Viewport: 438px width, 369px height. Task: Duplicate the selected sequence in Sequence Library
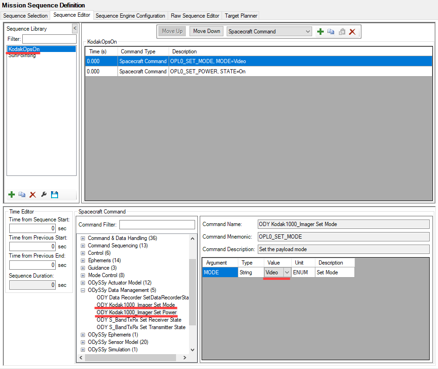22,194
